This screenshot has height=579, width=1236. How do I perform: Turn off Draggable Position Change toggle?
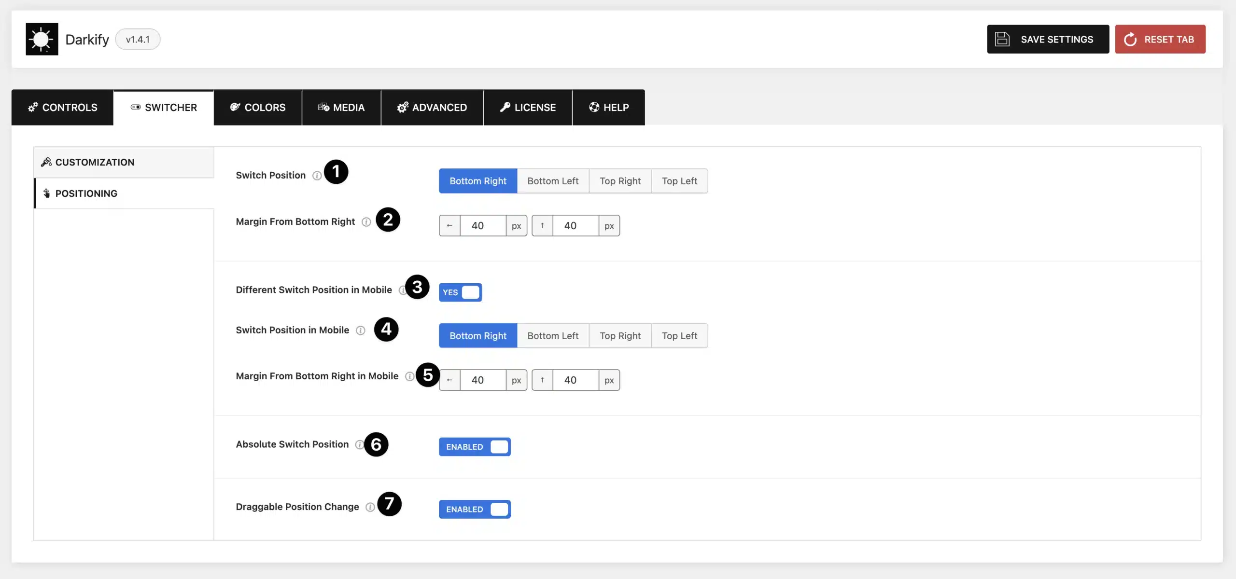click(474, 510)
